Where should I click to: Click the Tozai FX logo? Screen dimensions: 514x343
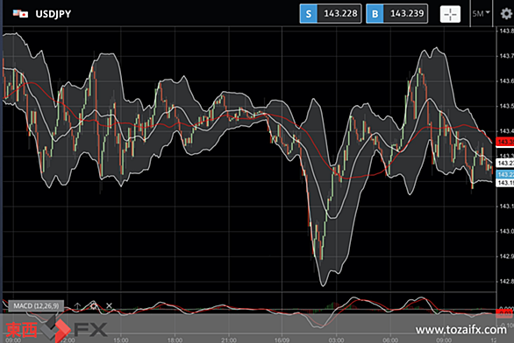[56, 329]
